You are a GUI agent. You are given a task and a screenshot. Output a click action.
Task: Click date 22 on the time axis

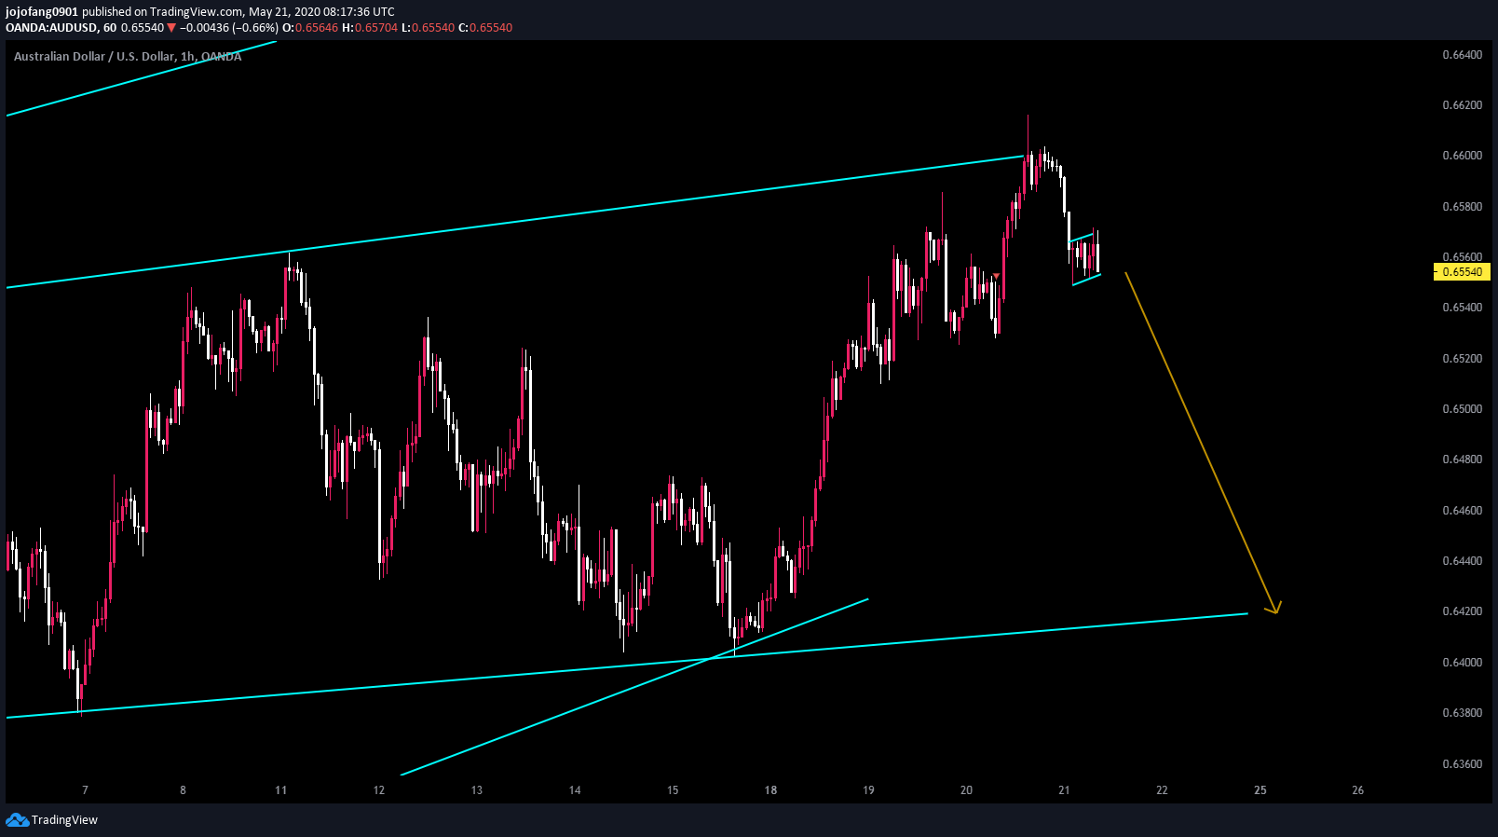(x=1162, y=790)
